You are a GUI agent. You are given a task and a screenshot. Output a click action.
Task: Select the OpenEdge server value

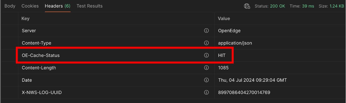coord(229,31)
